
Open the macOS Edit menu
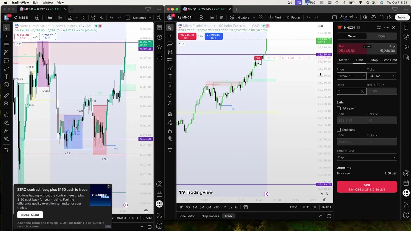point(35,3)
